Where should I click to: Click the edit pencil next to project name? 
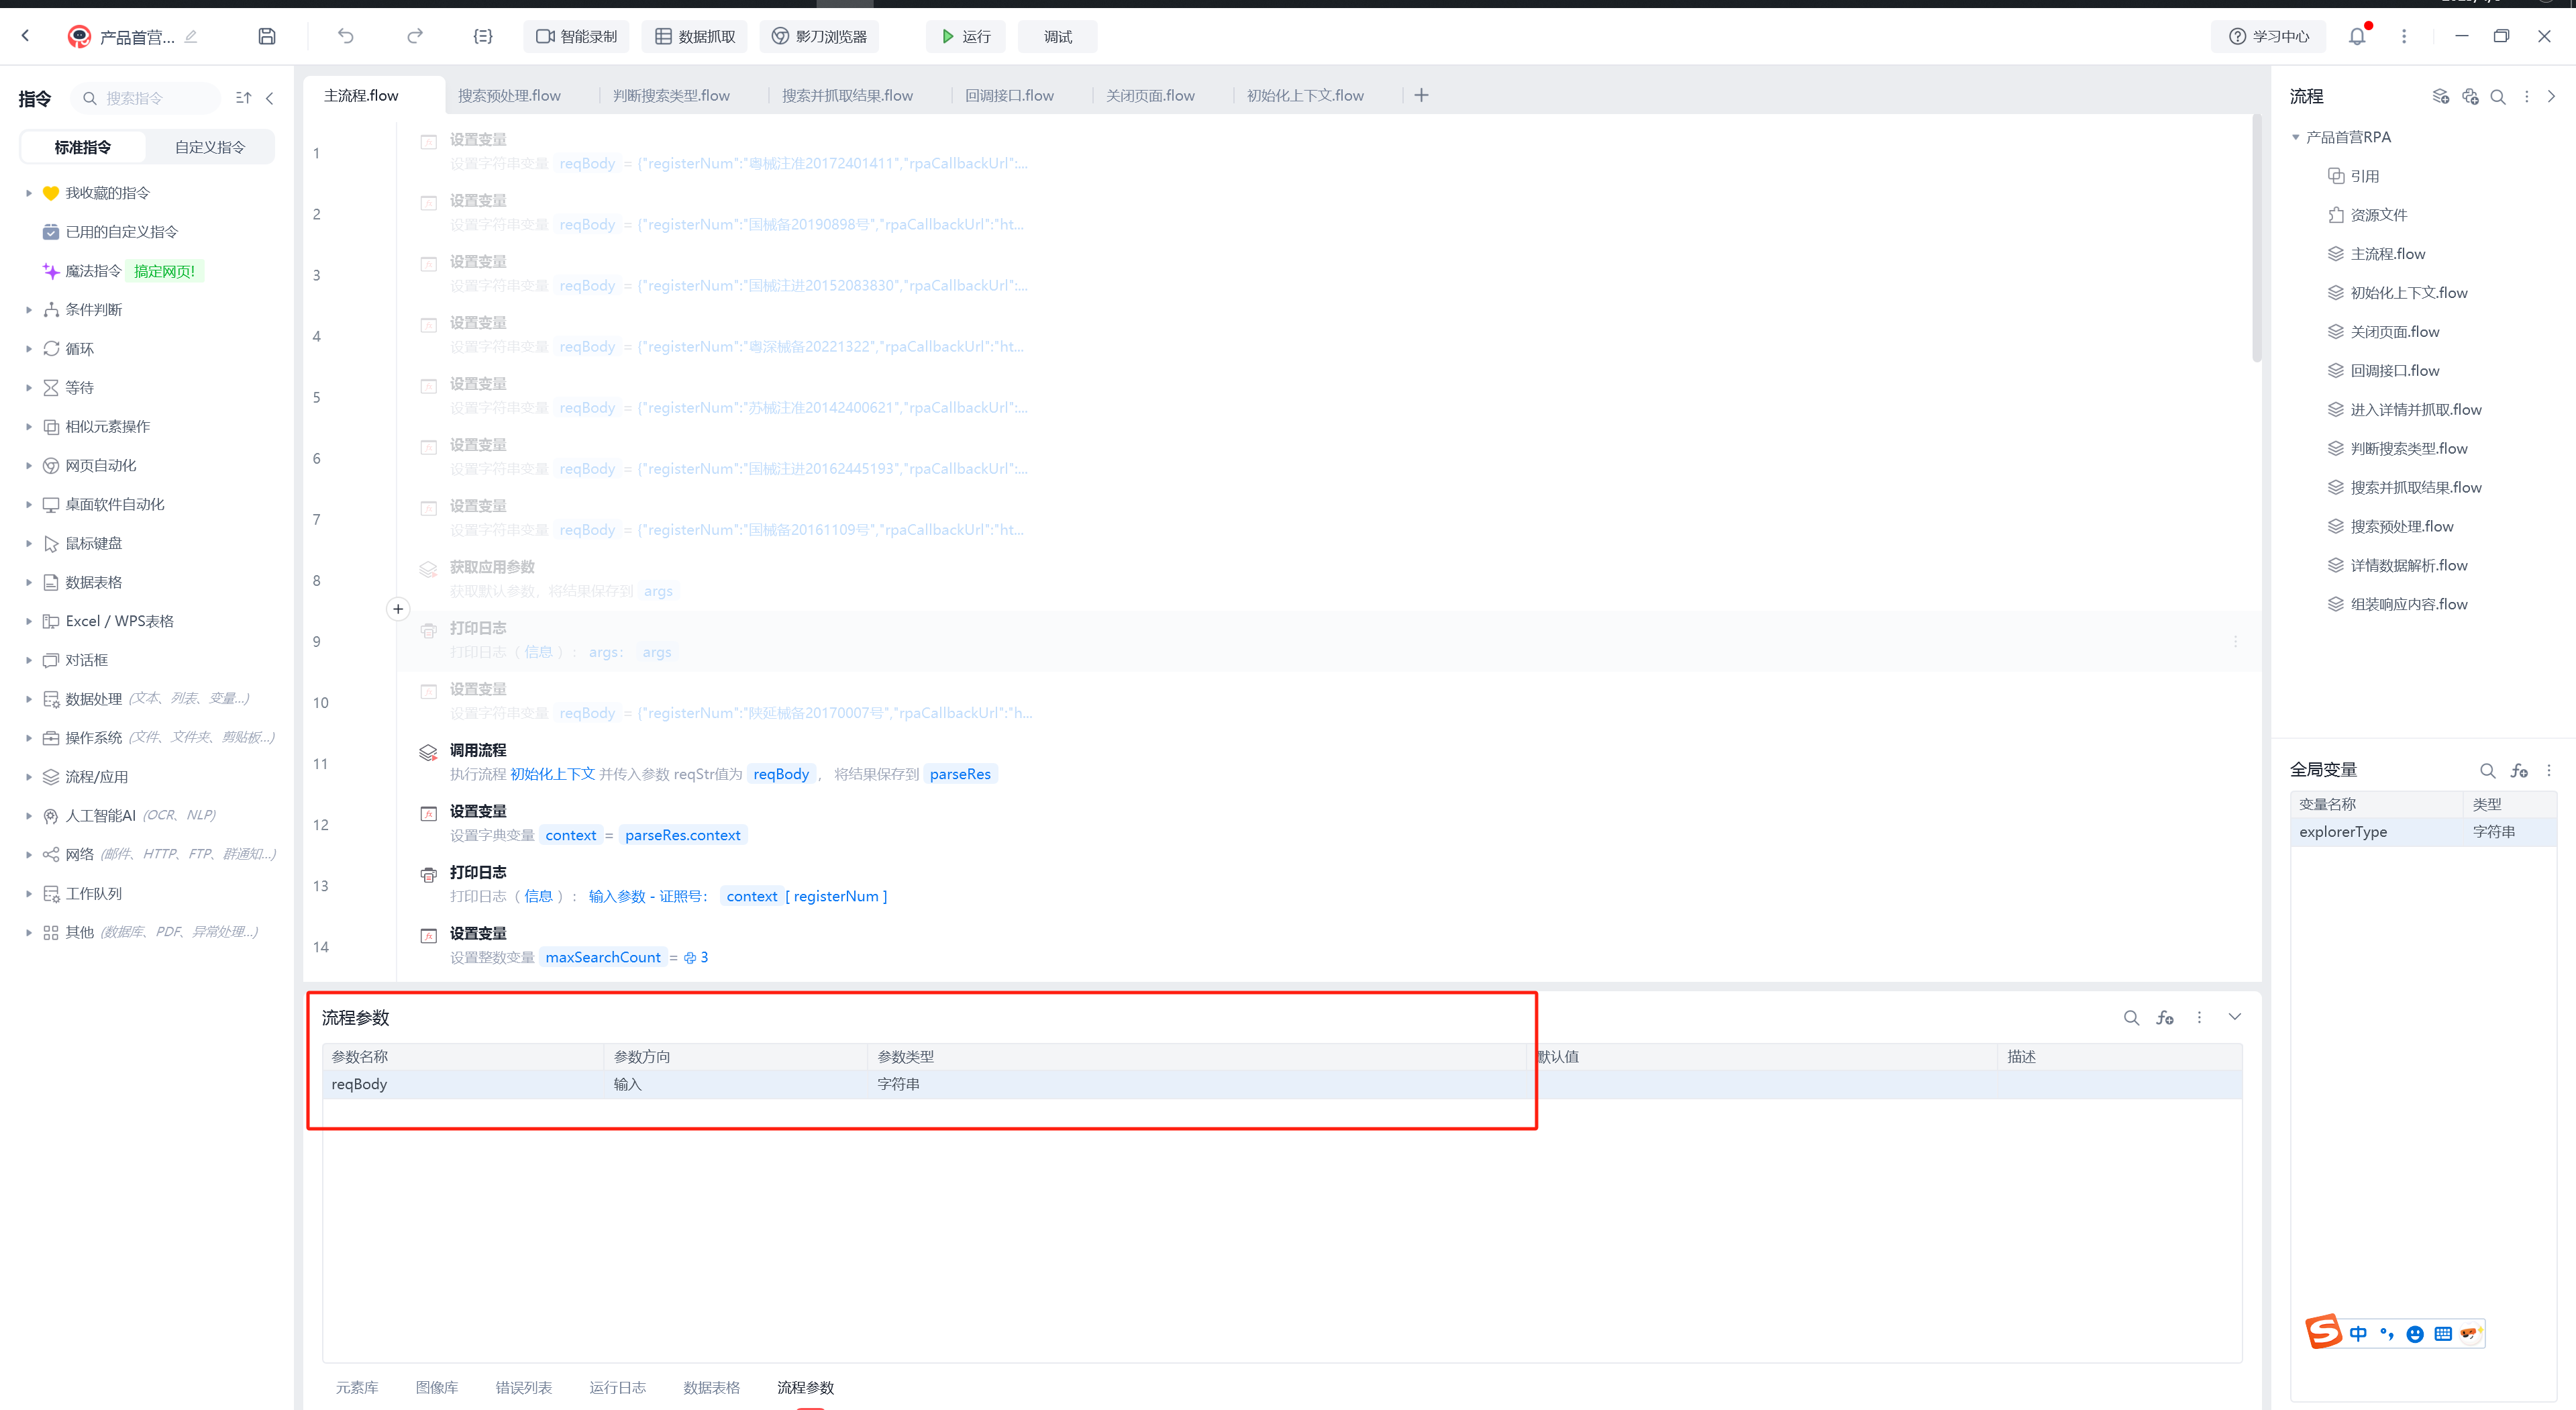pos(191,36)
